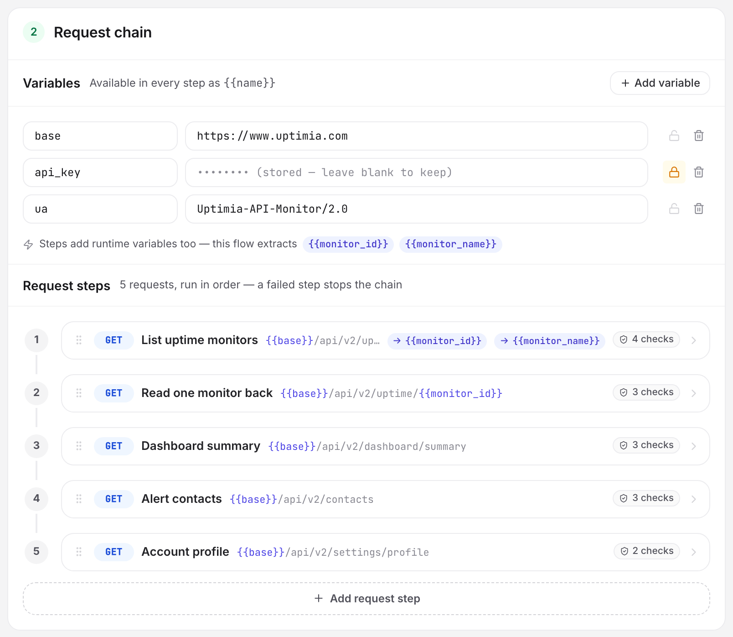This screenshot has height=637, width=733.
Task: Click the extracted {{monitor_id}} tag on step 1
Action: tap(437, 341)
